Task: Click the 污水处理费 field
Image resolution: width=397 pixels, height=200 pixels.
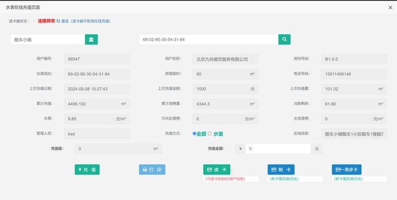Action: click(x=216, y=119)
